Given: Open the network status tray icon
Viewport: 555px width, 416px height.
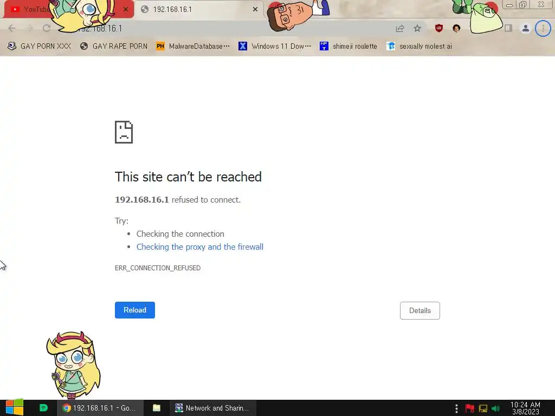Looking at the screenshot, I should tap(483, 408).
